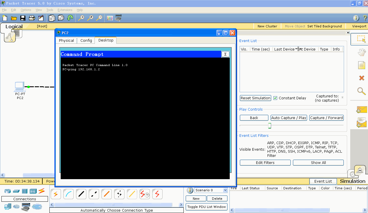Add Simple PDU envelope tool
368x213 pixels.
click(362, 109)
